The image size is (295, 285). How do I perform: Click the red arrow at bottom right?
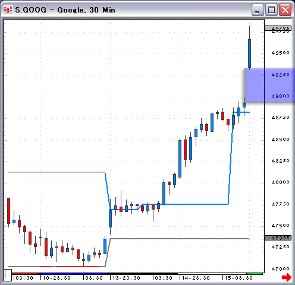click(x=286, y=277)
